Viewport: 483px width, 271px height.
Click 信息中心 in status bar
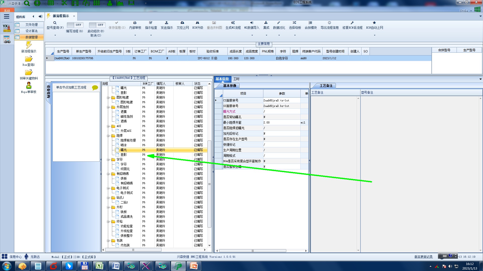pyautogui.click(x=16, y=257)
